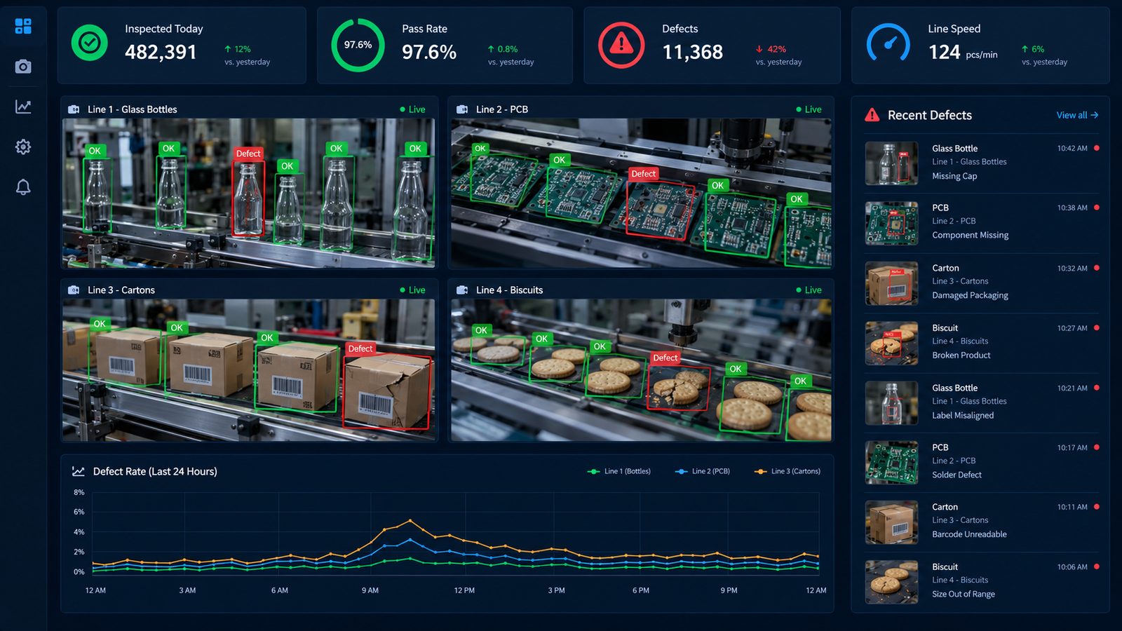Click the 97.6% pass rate ring

coord(358,45)
